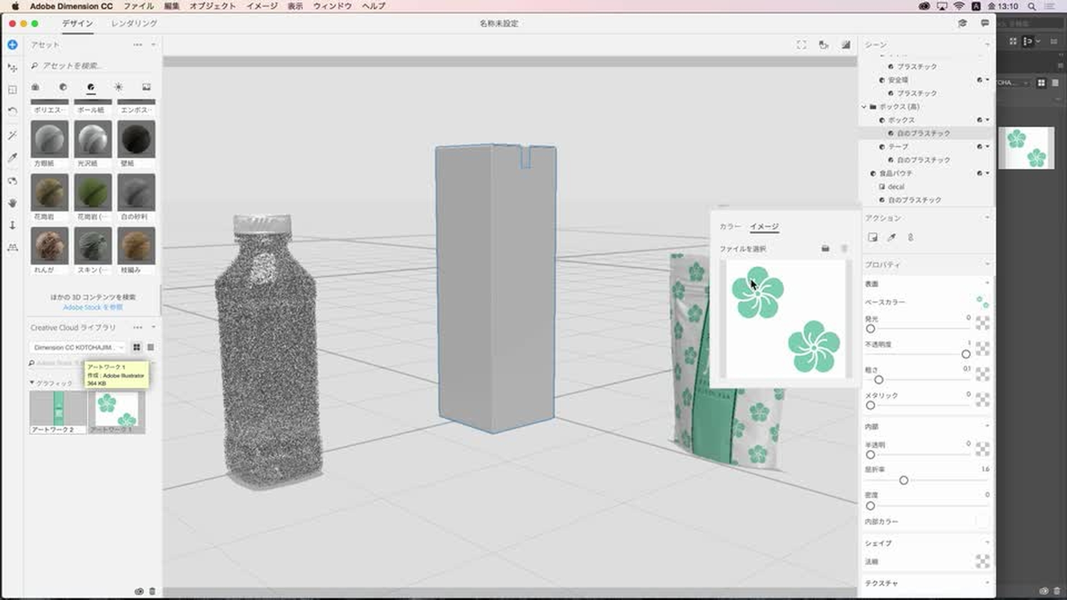This screenshot has width=1067, height=600.
Task: Open the render preview icon
Action: pos(845,45)
